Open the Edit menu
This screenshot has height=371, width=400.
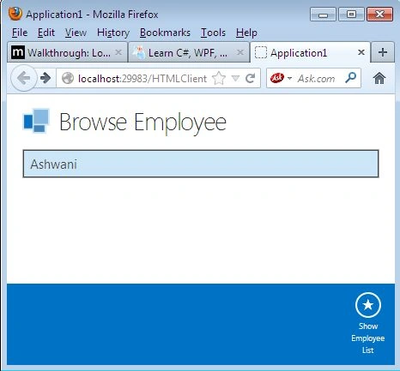[x=46, y=33]
